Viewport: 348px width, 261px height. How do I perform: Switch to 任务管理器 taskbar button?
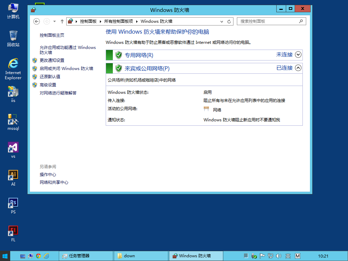point(86,256)
